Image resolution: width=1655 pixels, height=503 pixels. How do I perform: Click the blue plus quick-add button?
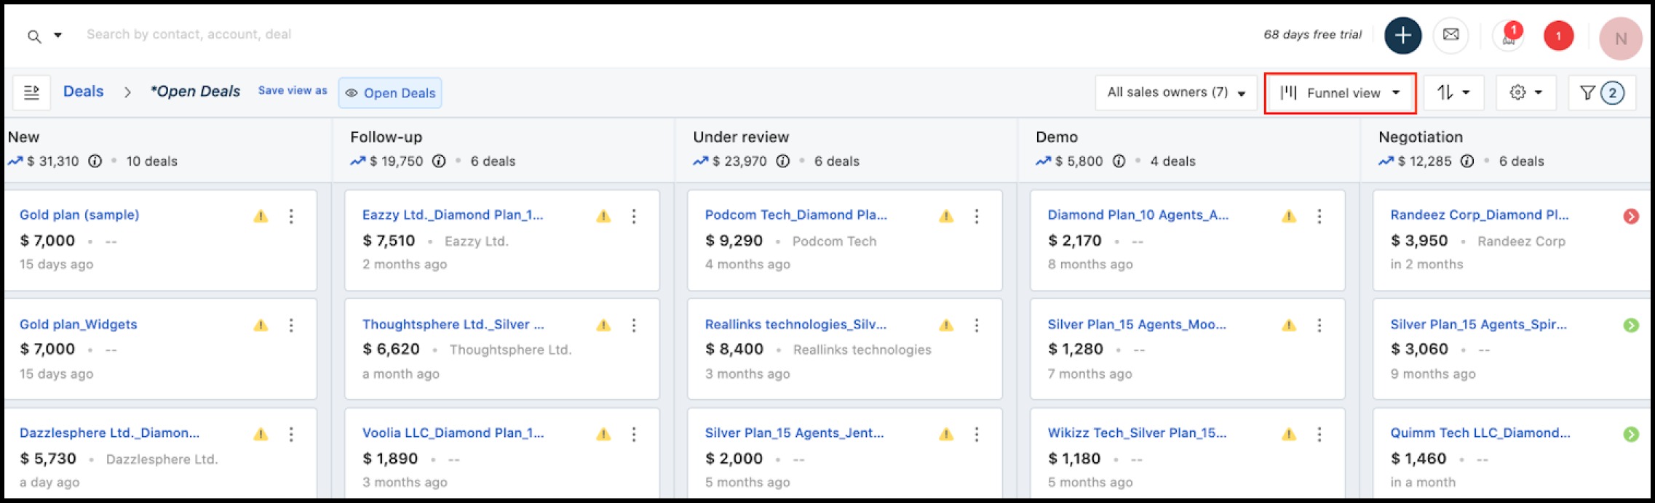(1402, 36)
